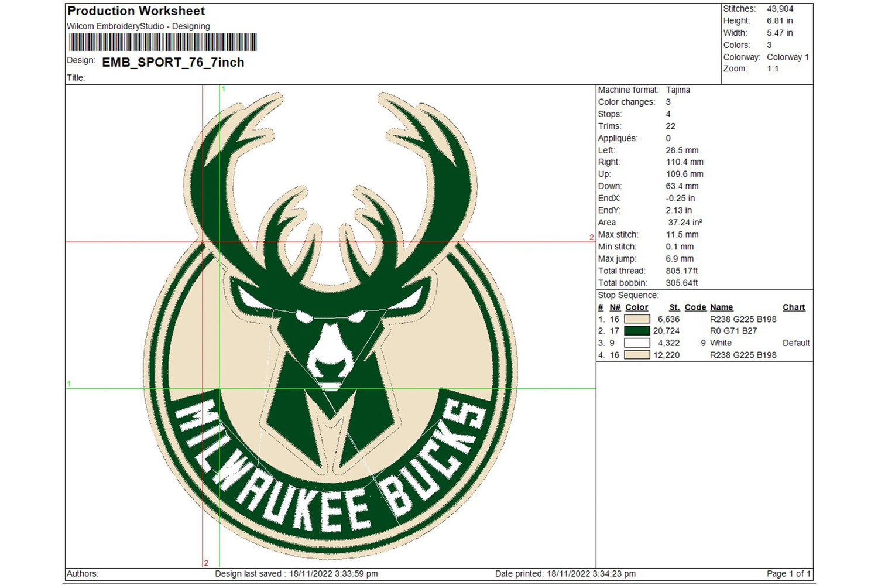
Task: Click the Production Worksheet heading
Action: tap(135, 11)
